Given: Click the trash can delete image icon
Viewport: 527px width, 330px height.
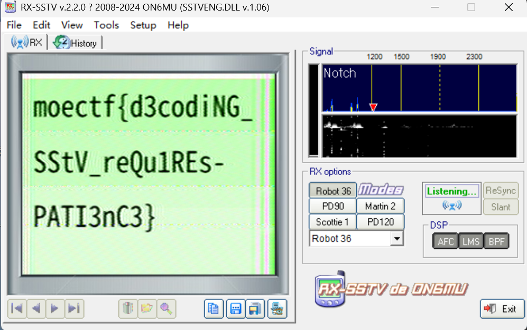Looking at the screenshot, I should point(128,308).
